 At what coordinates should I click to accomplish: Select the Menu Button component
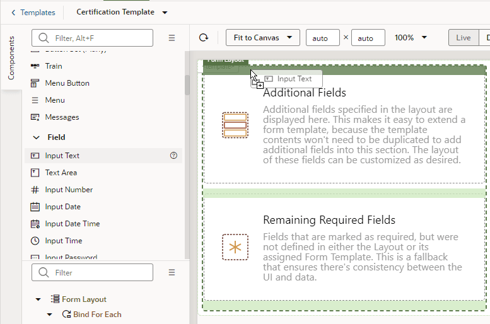(67, 83)
